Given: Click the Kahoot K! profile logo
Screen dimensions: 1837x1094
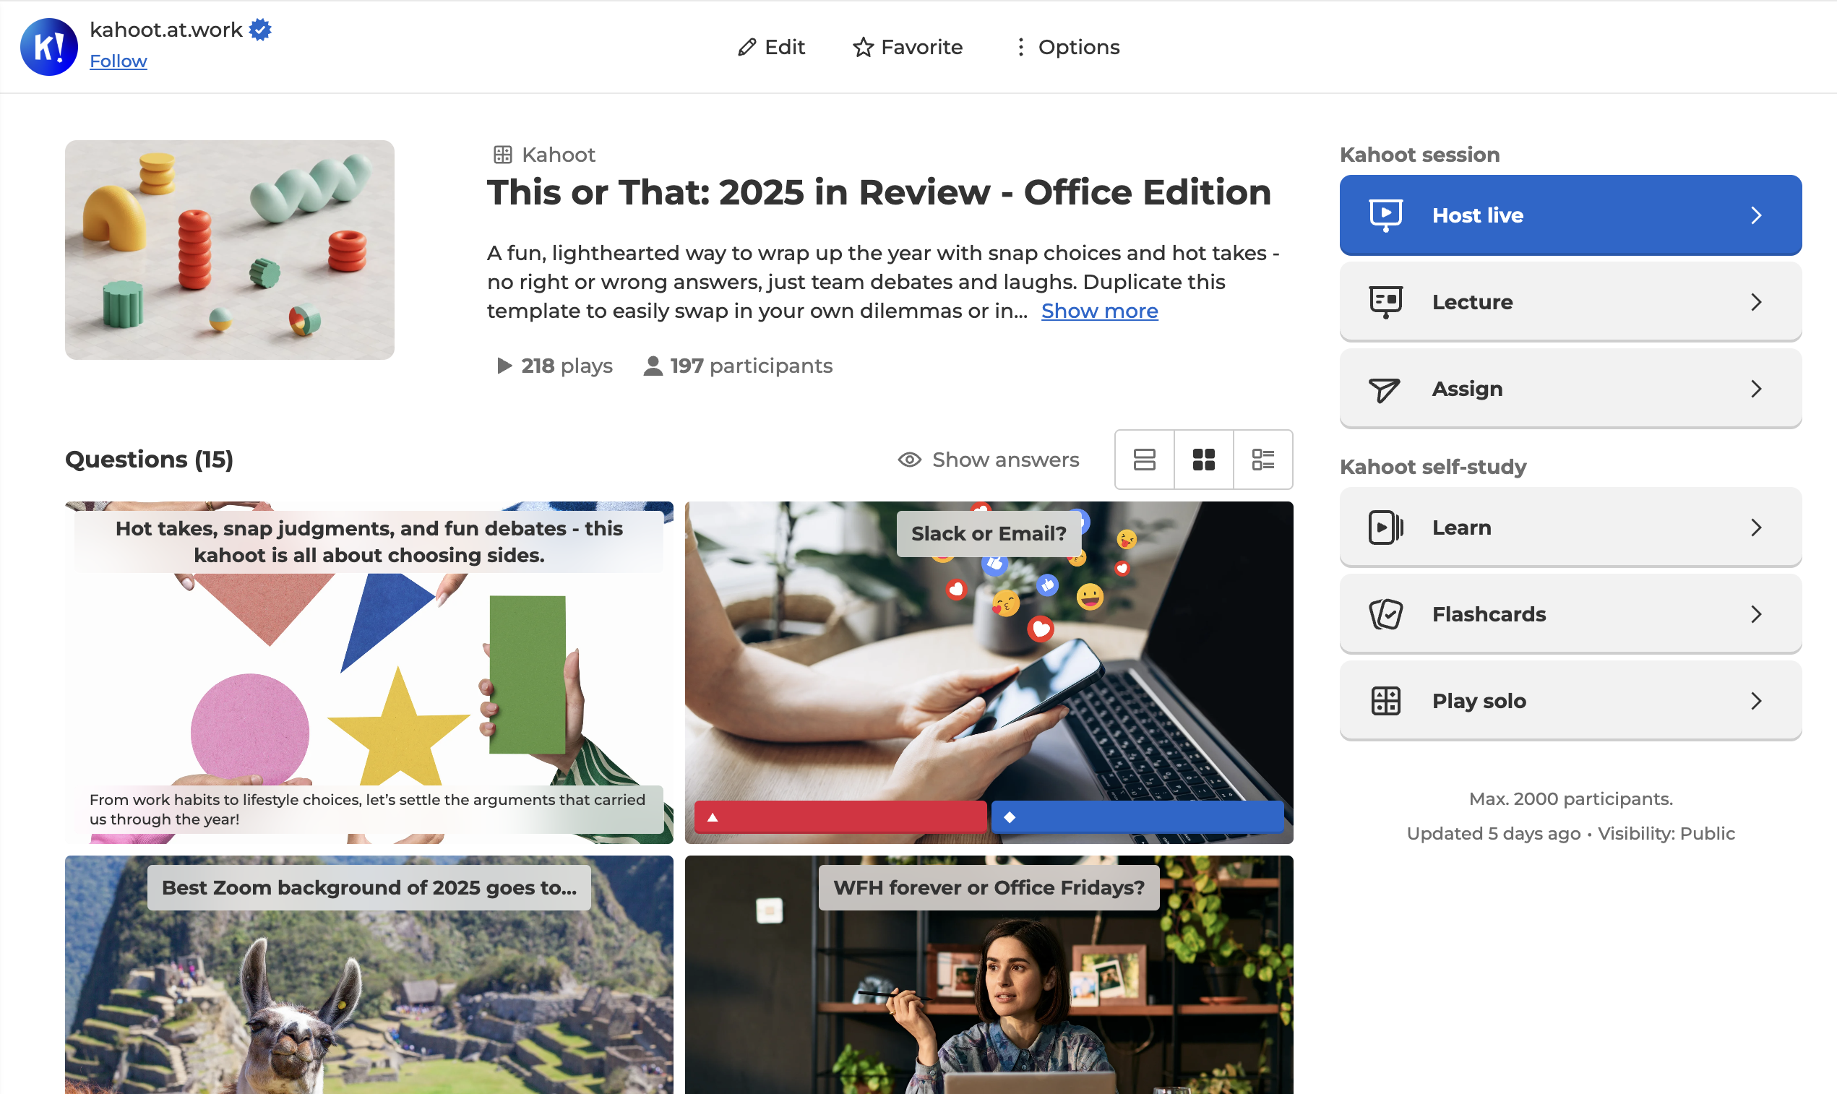Looking at the screenshot, I should (48, 46).
